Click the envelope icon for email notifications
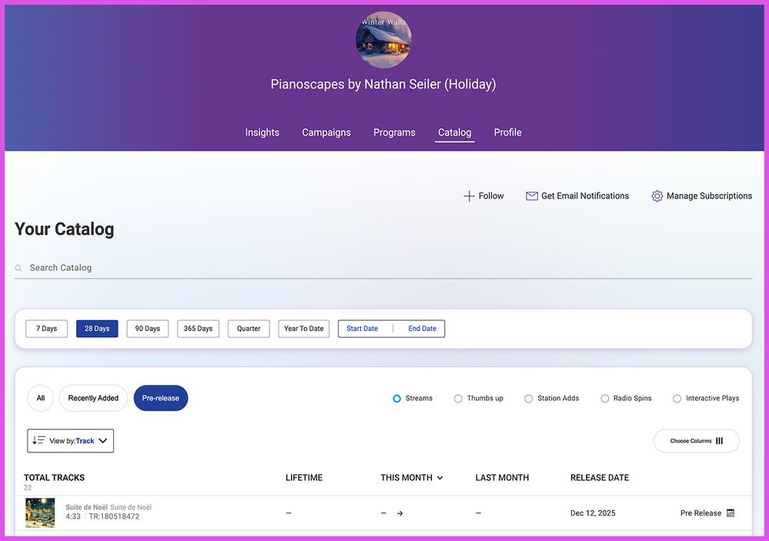This screenshot has height=541, width=769. [531, 196]
